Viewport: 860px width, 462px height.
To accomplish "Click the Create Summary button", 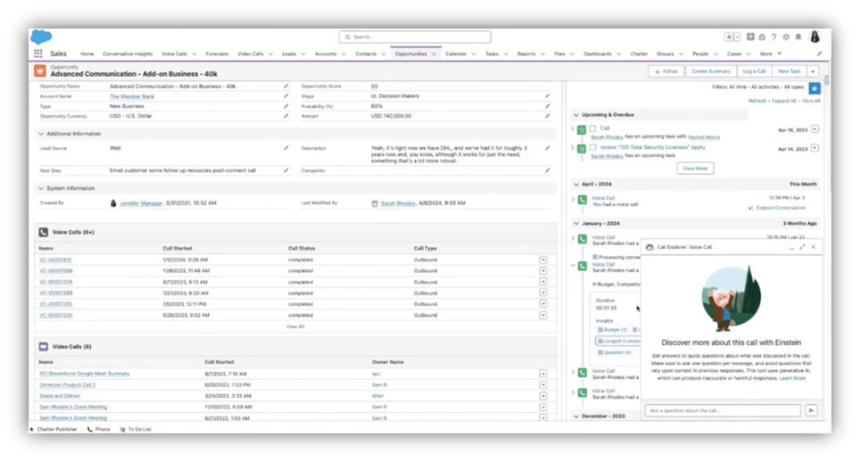I will tap(711, 71).
